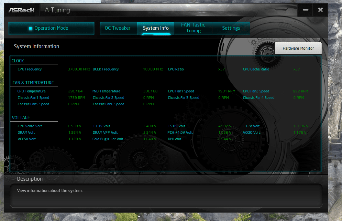The image size is (342, 221).
Task: Click the CPU Temperature label
Action: 32,91
